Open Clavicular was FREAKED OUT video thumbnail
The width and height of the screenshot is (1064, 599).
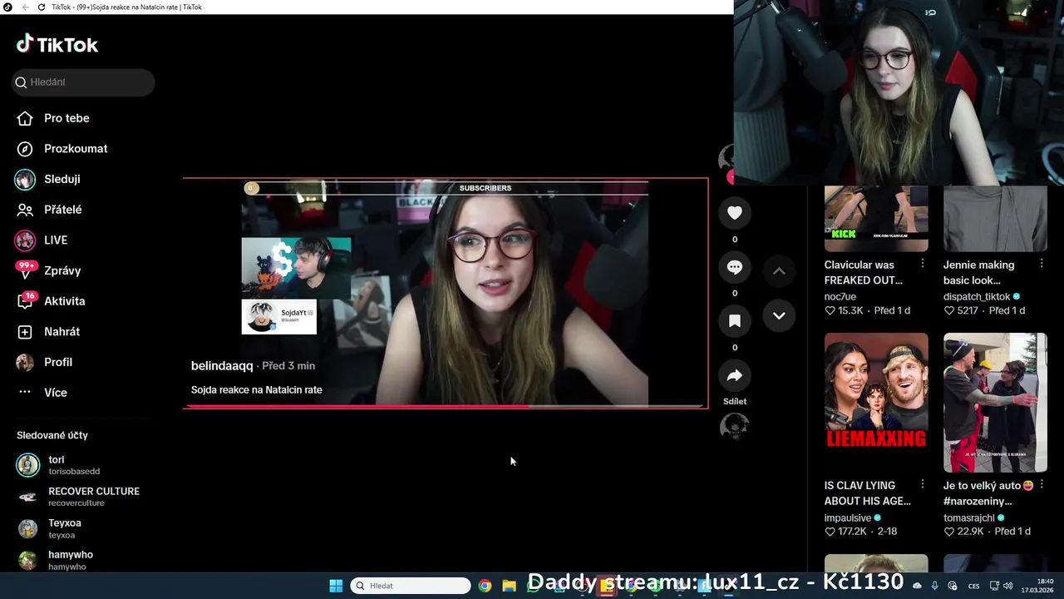[x=876, y=219]
